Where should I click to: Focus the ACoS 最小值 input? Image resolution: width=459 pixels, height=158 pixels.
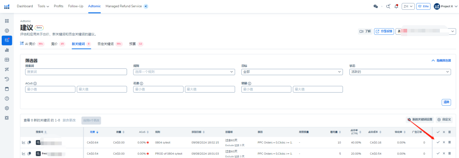pos(50,89)
